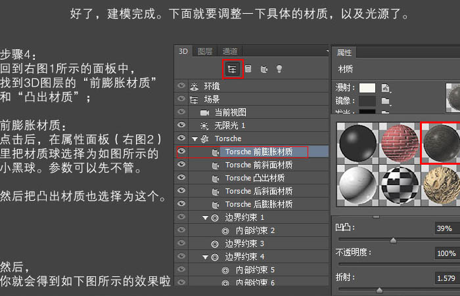Screen dimensions: 460x296
Task: Collapse the Torsche mesh group
Action: [x=195, y=139]
